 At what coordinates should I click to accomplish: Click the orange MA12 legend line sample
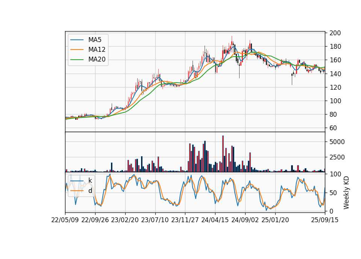[x=77, y=50]
